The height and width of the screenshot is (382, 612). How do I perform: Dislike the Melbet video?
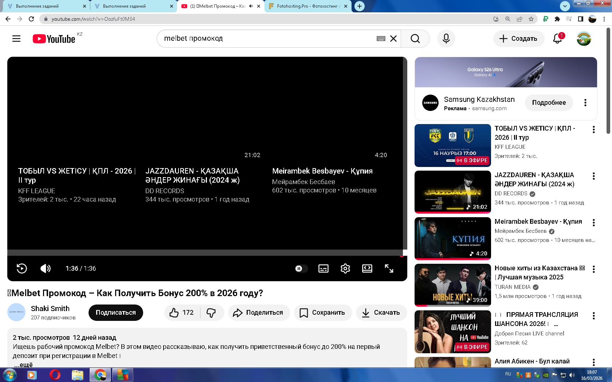tap(212, 313)
